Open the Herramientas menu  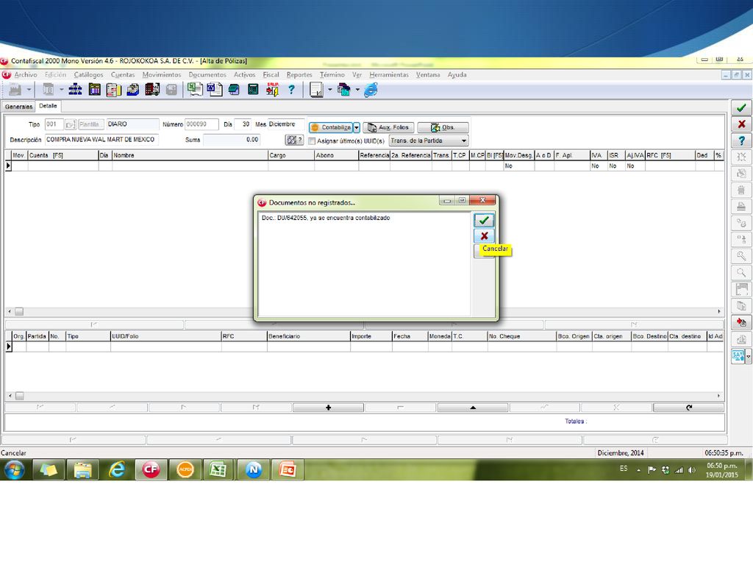pos(389,75)
